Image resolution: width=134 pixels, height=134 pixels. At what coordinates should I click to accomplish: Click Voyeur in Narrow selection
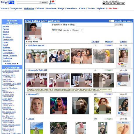tap(6, 32)
